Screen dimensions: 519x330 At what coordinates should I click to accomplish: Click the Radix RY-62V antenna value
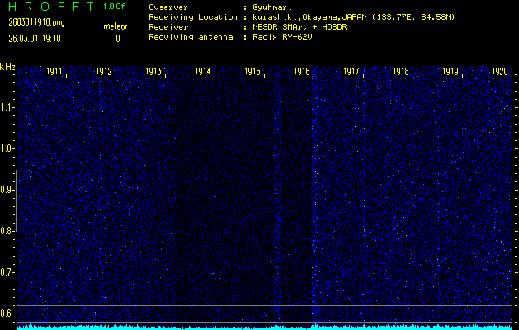(282, 37)
